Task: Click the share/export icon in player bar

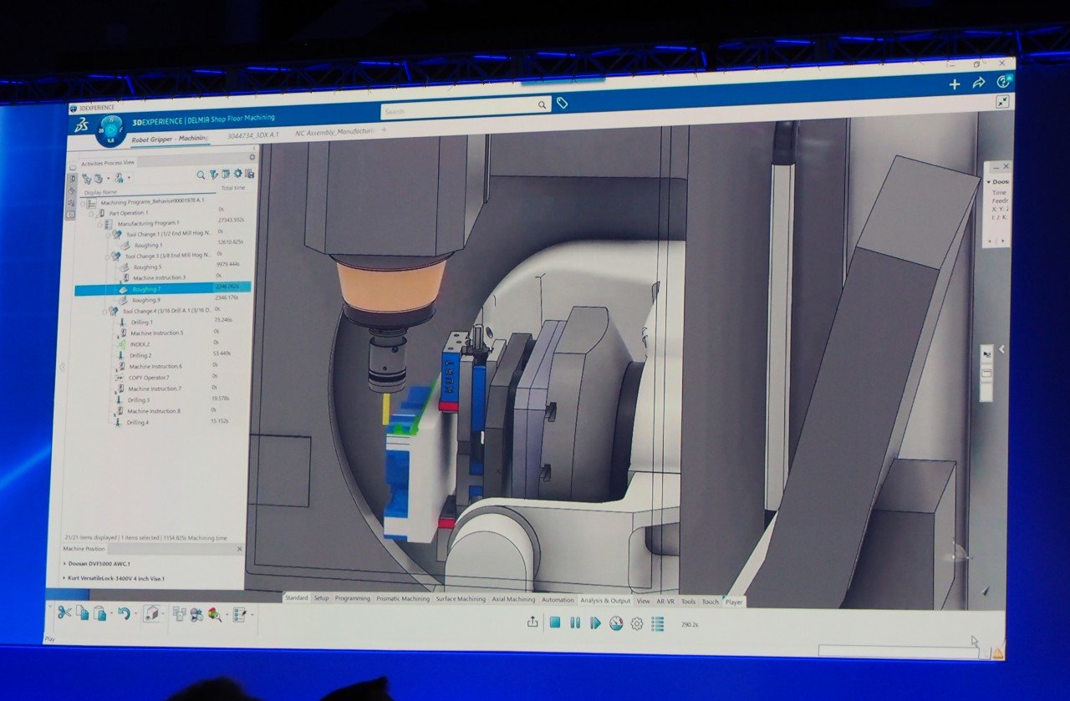Action: pyautogui.click(x=532, y=622)
